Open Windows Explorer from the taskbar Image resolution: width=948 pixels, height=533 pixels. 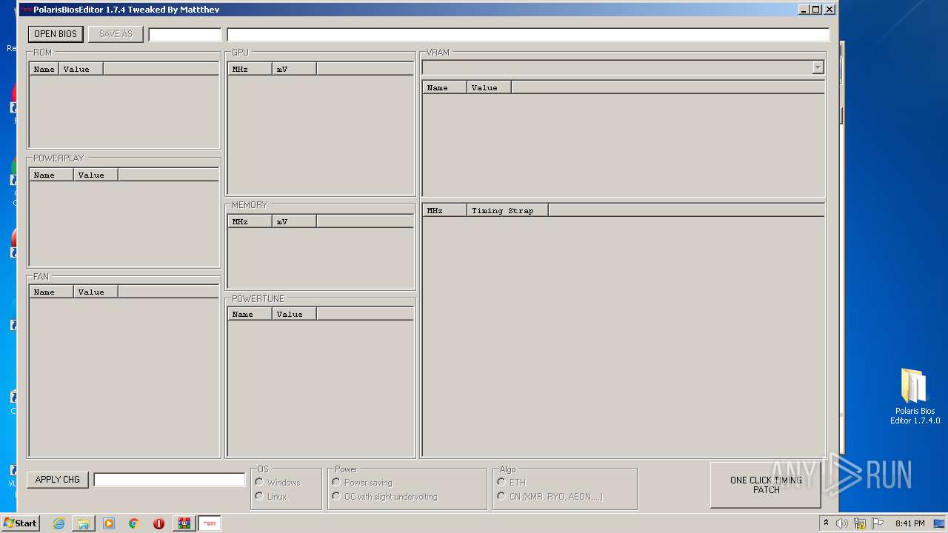point(84,523)
